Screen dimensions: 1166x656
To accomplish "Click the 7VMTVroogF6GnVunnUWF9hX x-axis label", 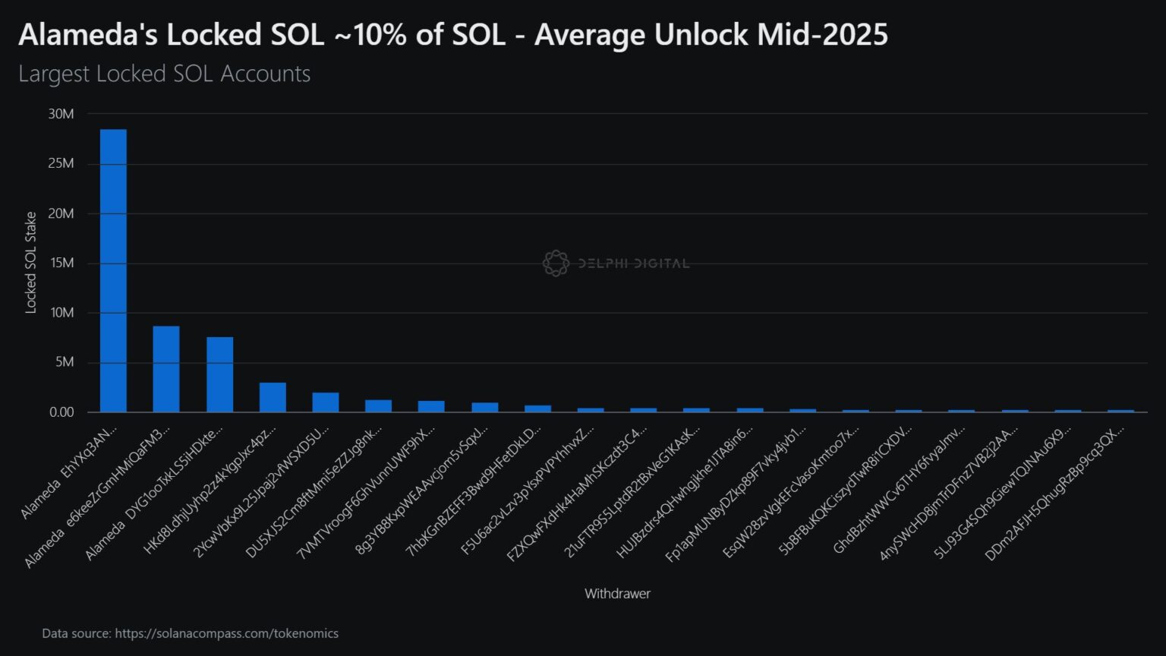I will (x=367, y=492).
